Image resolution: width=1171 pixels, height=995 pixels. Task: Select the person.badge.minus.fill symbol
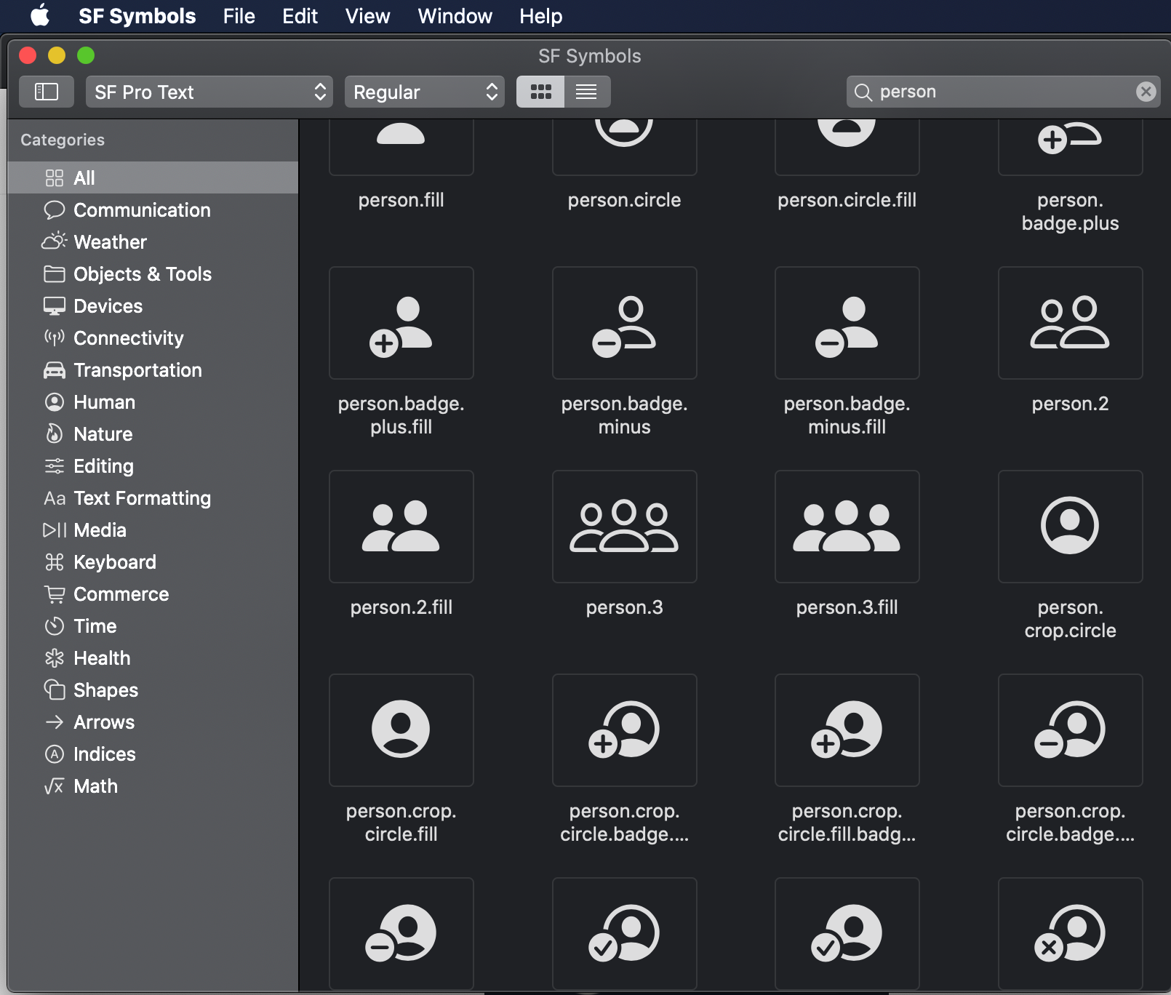(847, 323)
